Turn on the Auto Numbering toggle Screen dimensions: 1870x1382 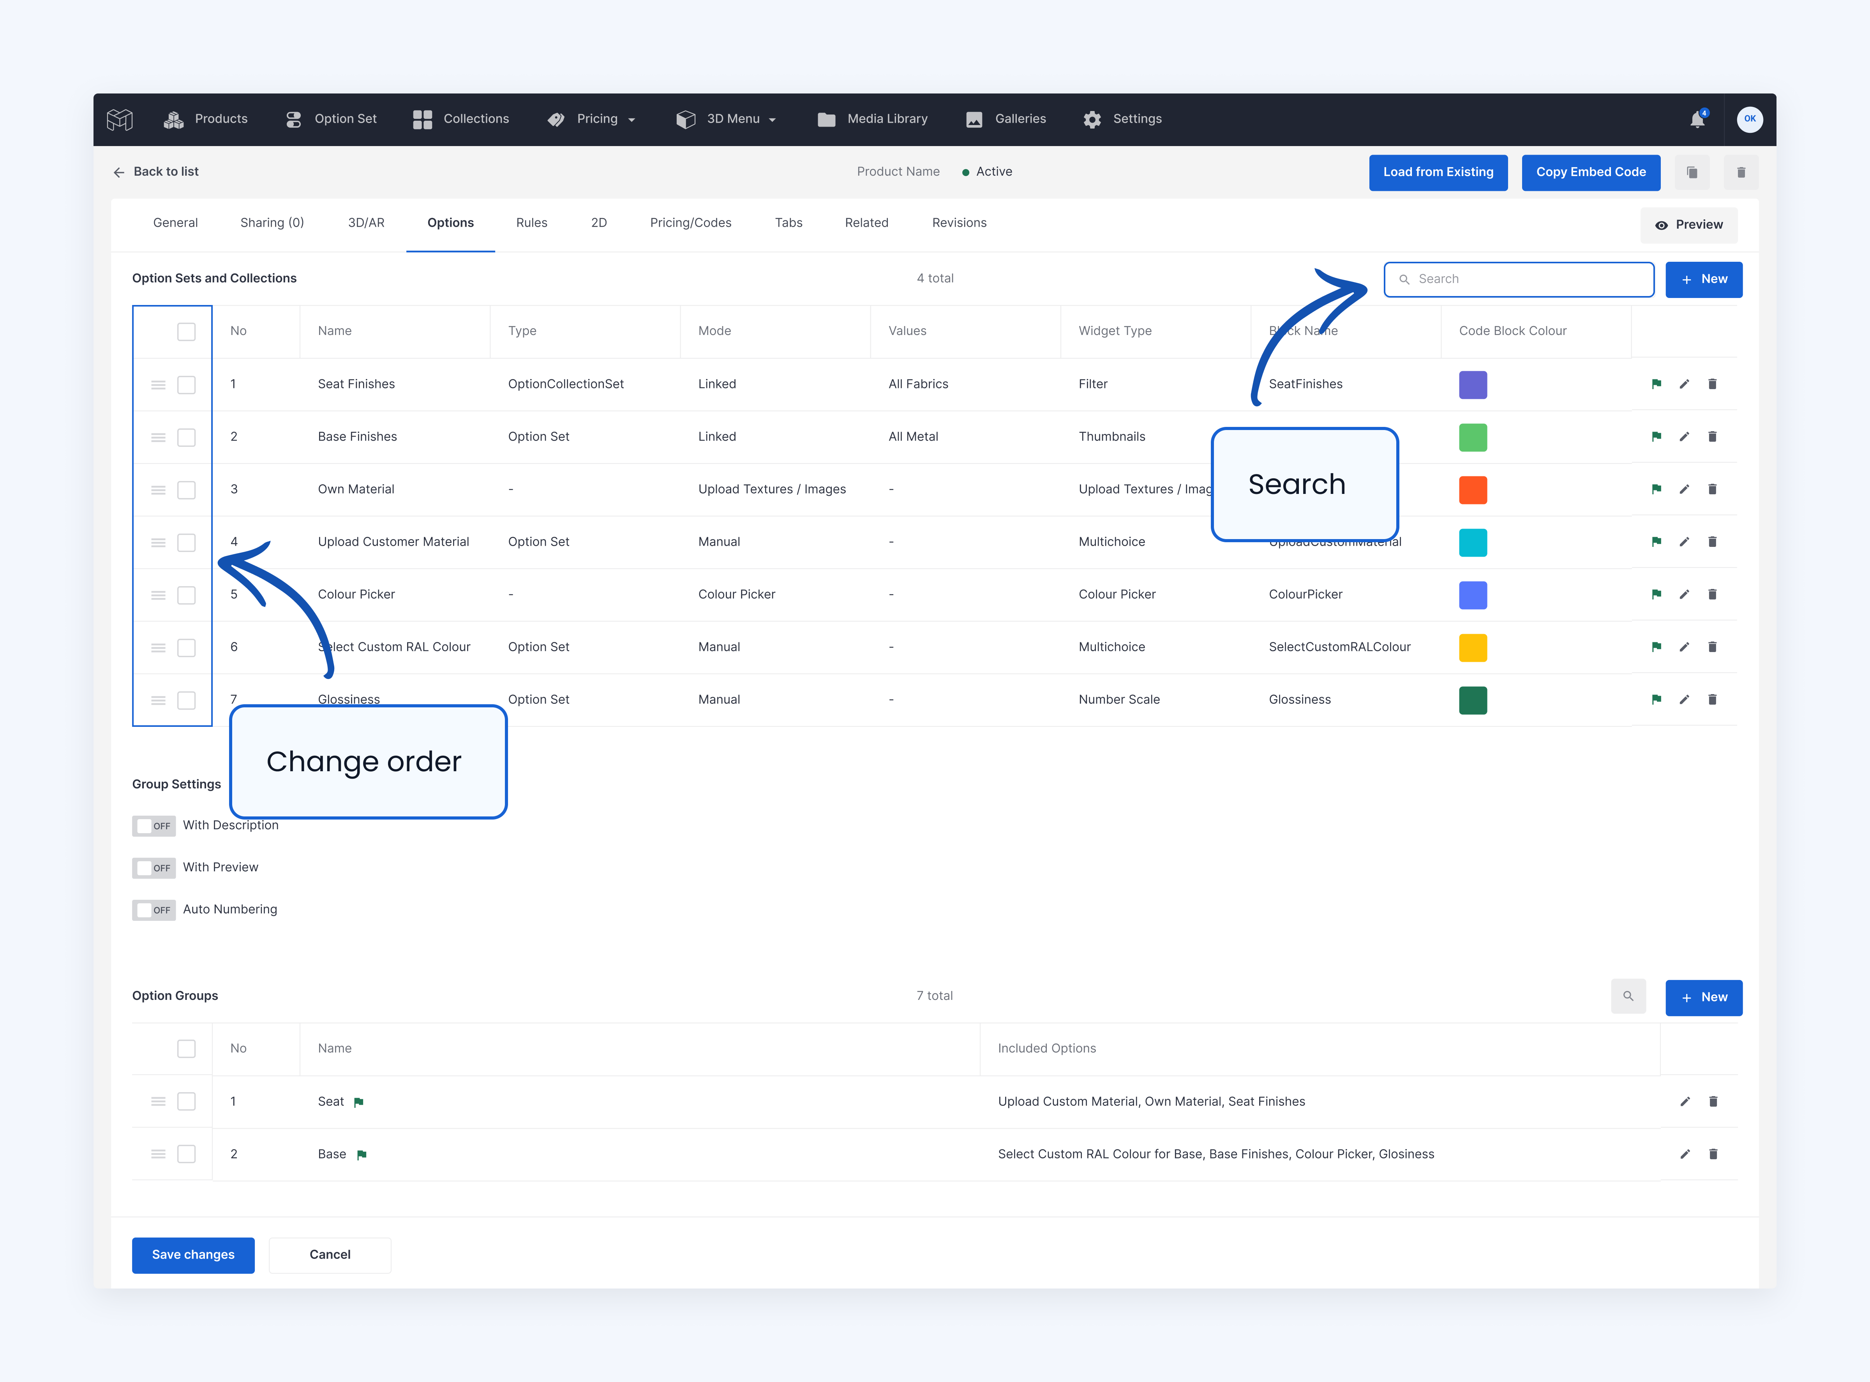pyautogui.click(x=154, y=910)
